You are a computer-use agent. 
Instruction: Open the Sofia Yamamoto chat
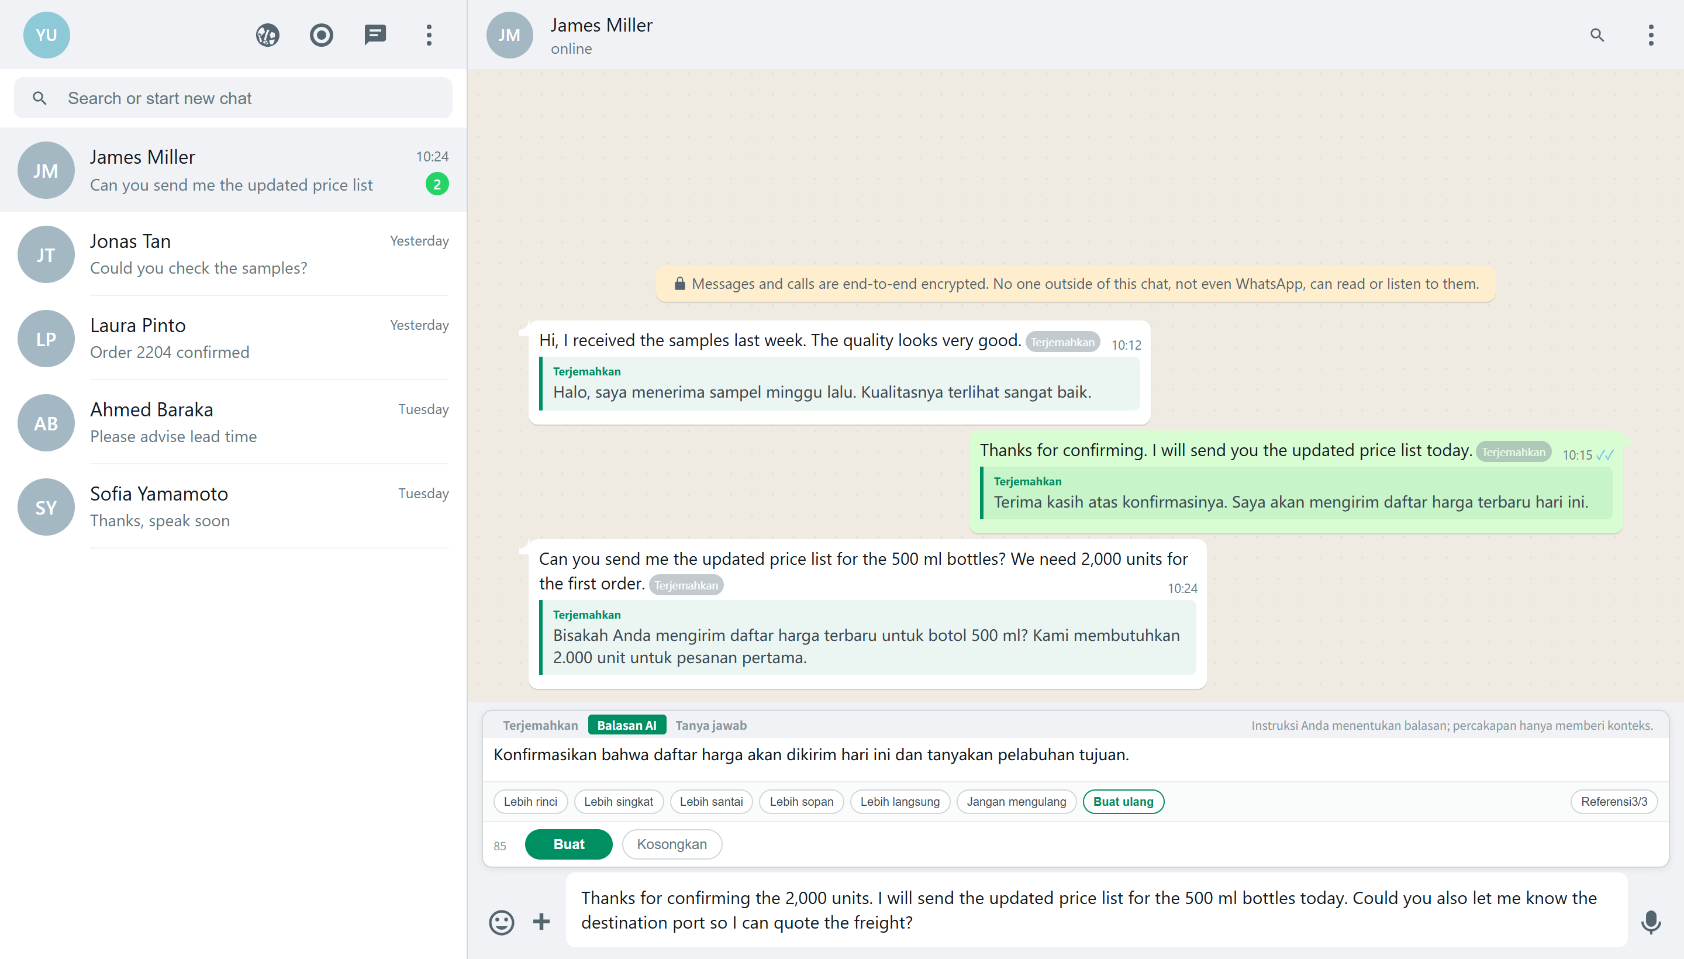point(233,507)
